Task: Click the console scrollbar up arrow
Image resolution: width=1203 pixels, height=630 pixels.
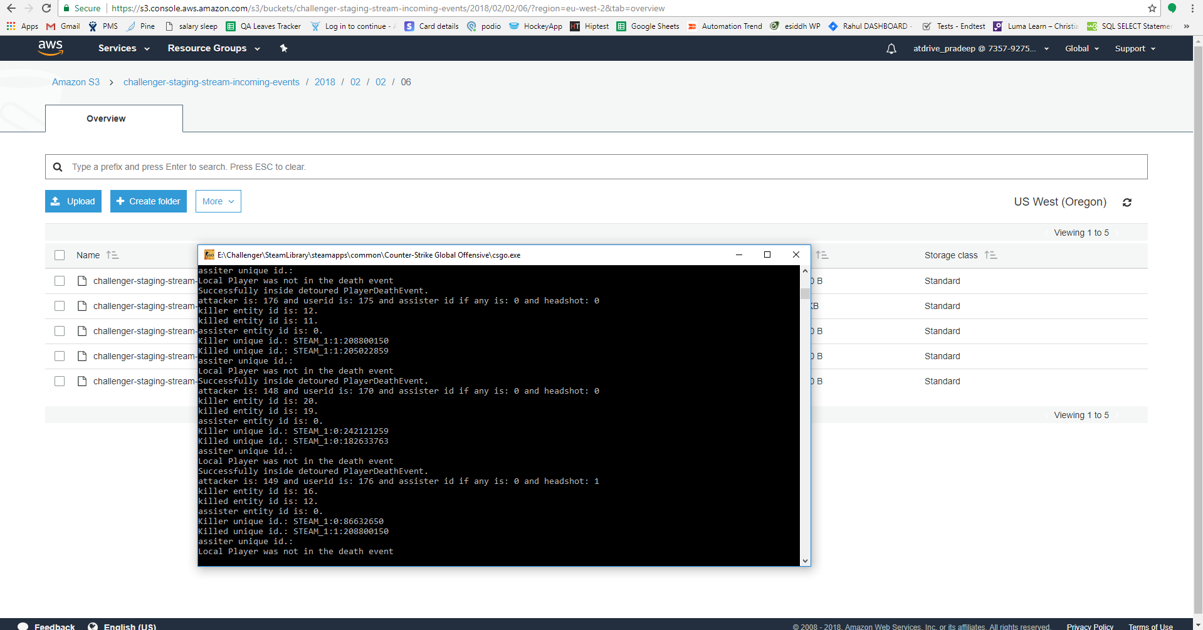Action: click(x=805, y=271)
